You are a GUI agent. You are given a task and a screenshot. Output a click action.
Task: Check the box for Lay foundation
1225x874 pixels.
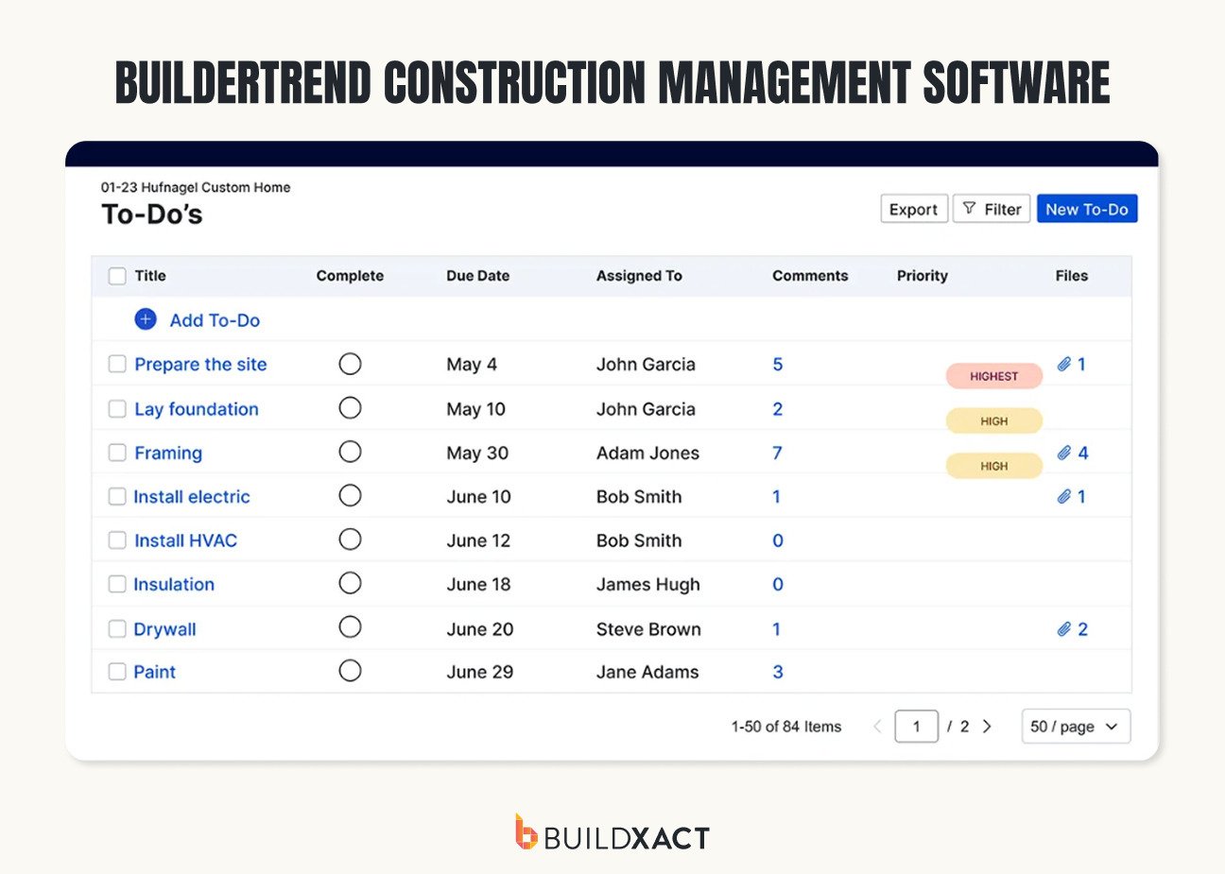(117, 408)
